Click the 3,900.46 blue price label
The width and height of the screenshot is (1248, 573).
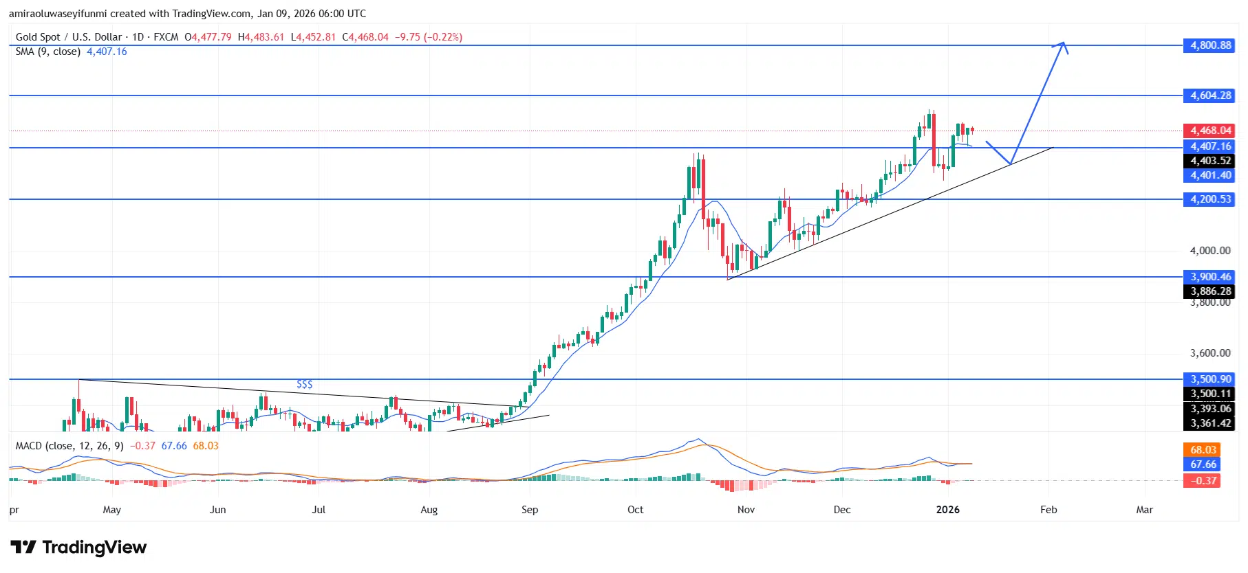click(x=1210, y=277)
